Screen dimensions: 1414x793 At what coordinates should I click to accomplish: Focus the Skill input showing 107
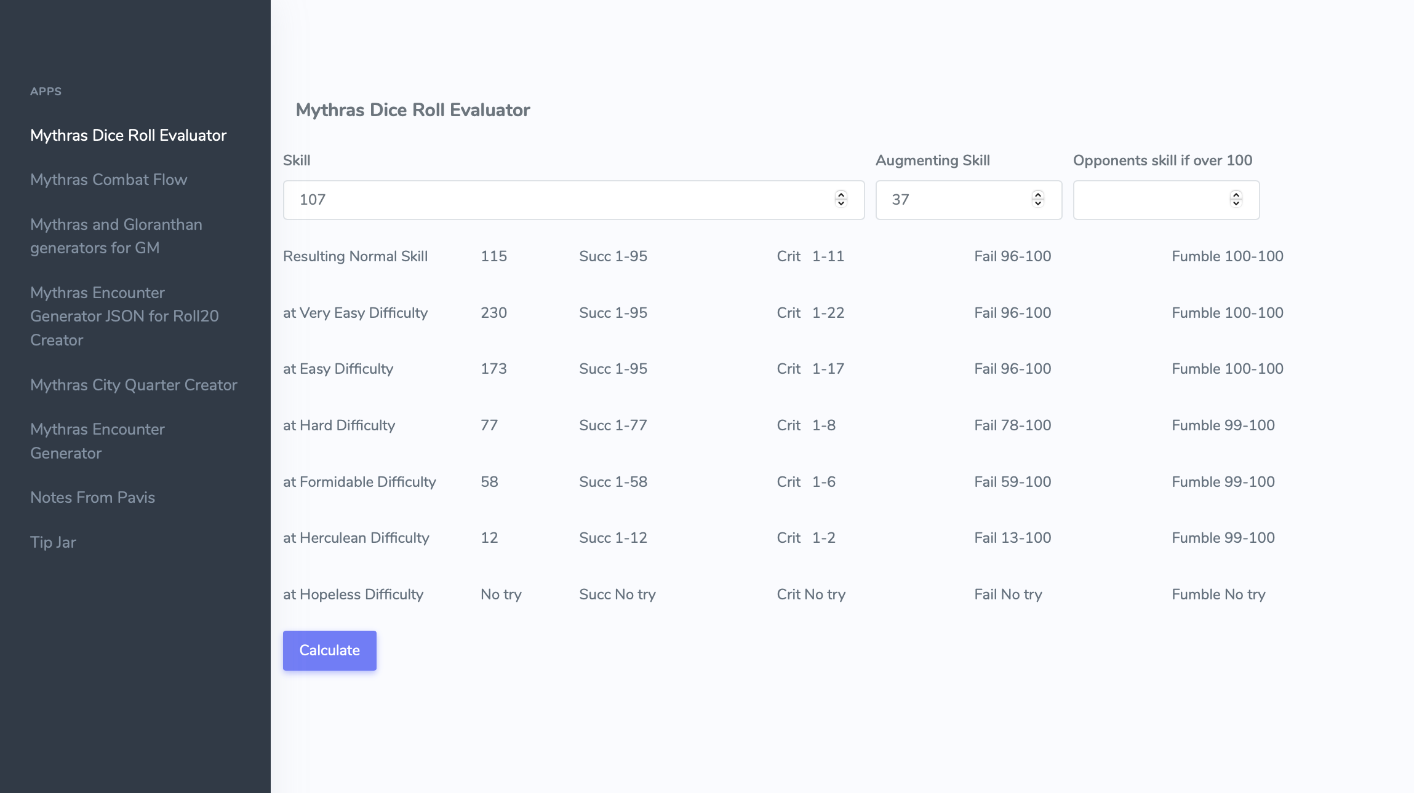(x=554, y=200)
